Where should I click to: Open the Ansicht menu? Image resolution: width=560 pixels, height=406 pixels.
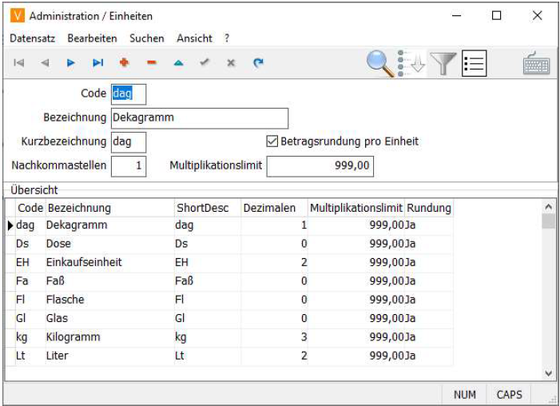194,38
